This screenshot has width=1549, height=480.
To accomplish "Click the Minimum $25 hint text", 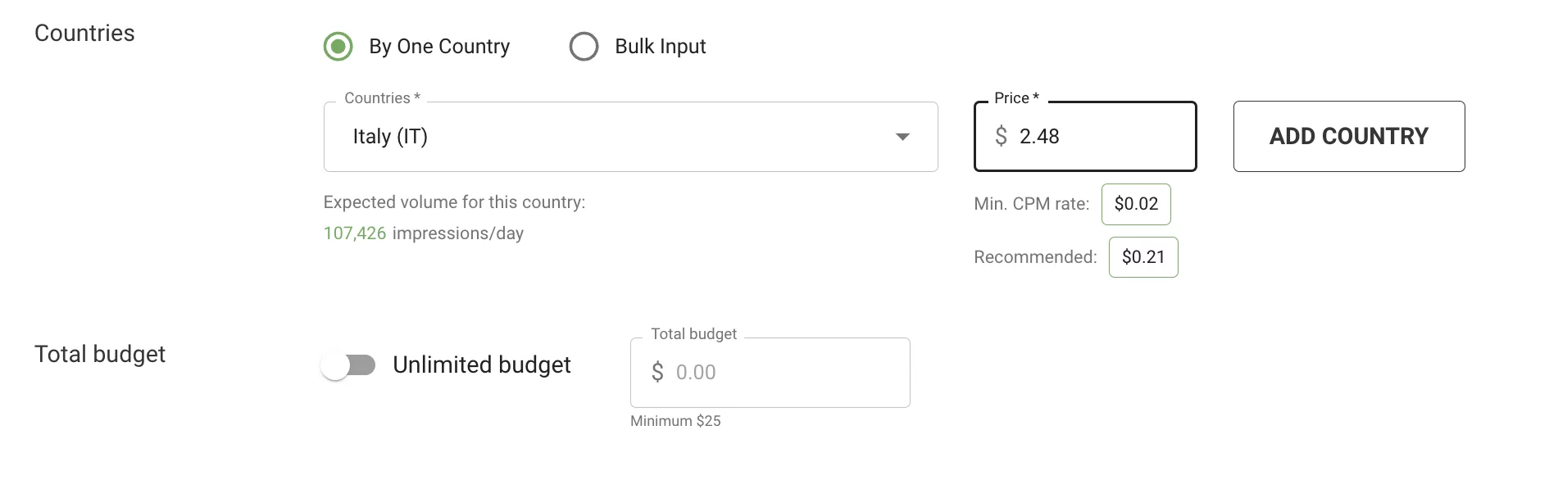I will 675,421.
